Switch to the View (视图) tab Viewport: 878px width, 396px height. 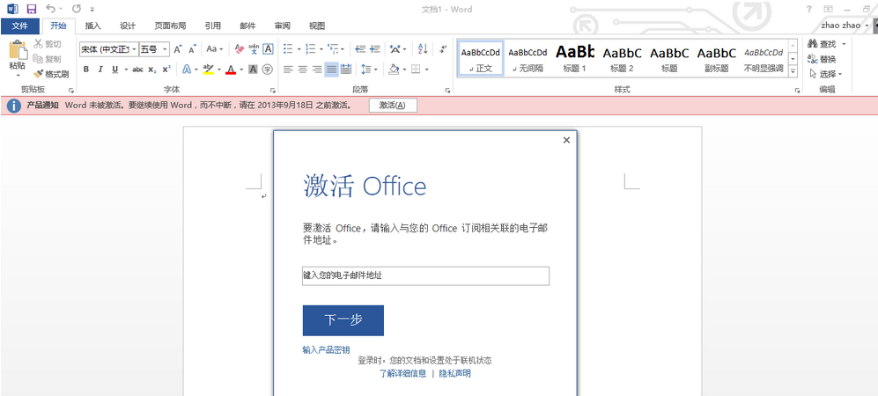(317, 26)
